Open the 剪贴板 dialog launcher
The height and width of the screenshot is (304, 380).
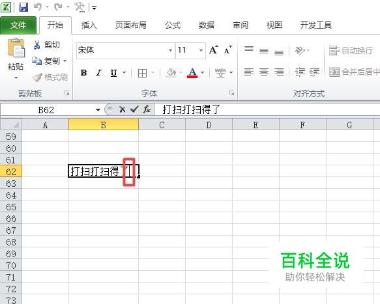pos(67,93)
